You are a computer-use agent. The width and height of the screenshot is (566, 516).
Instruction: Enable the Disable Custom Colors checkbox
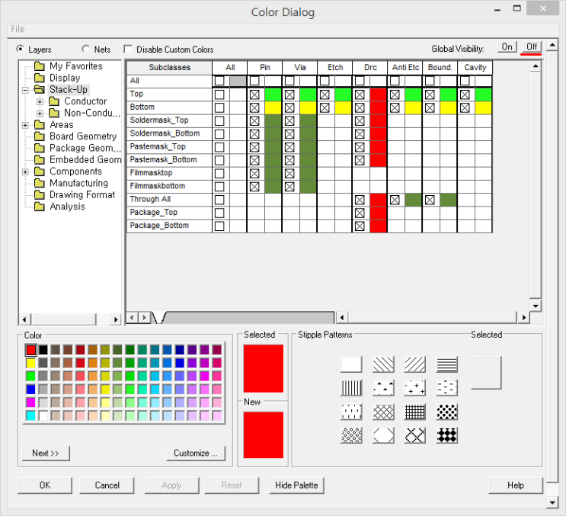coord(128,49)
